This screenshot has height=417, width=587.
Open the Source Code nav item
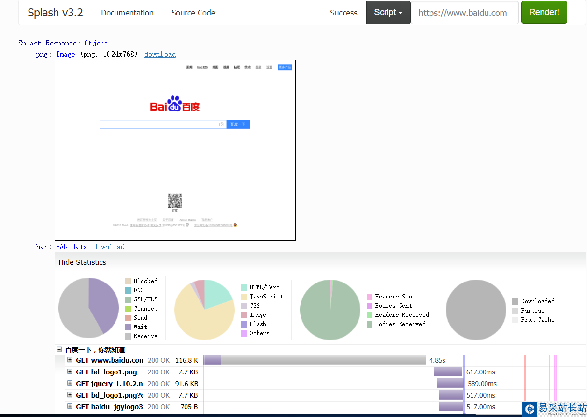(193, 13)
